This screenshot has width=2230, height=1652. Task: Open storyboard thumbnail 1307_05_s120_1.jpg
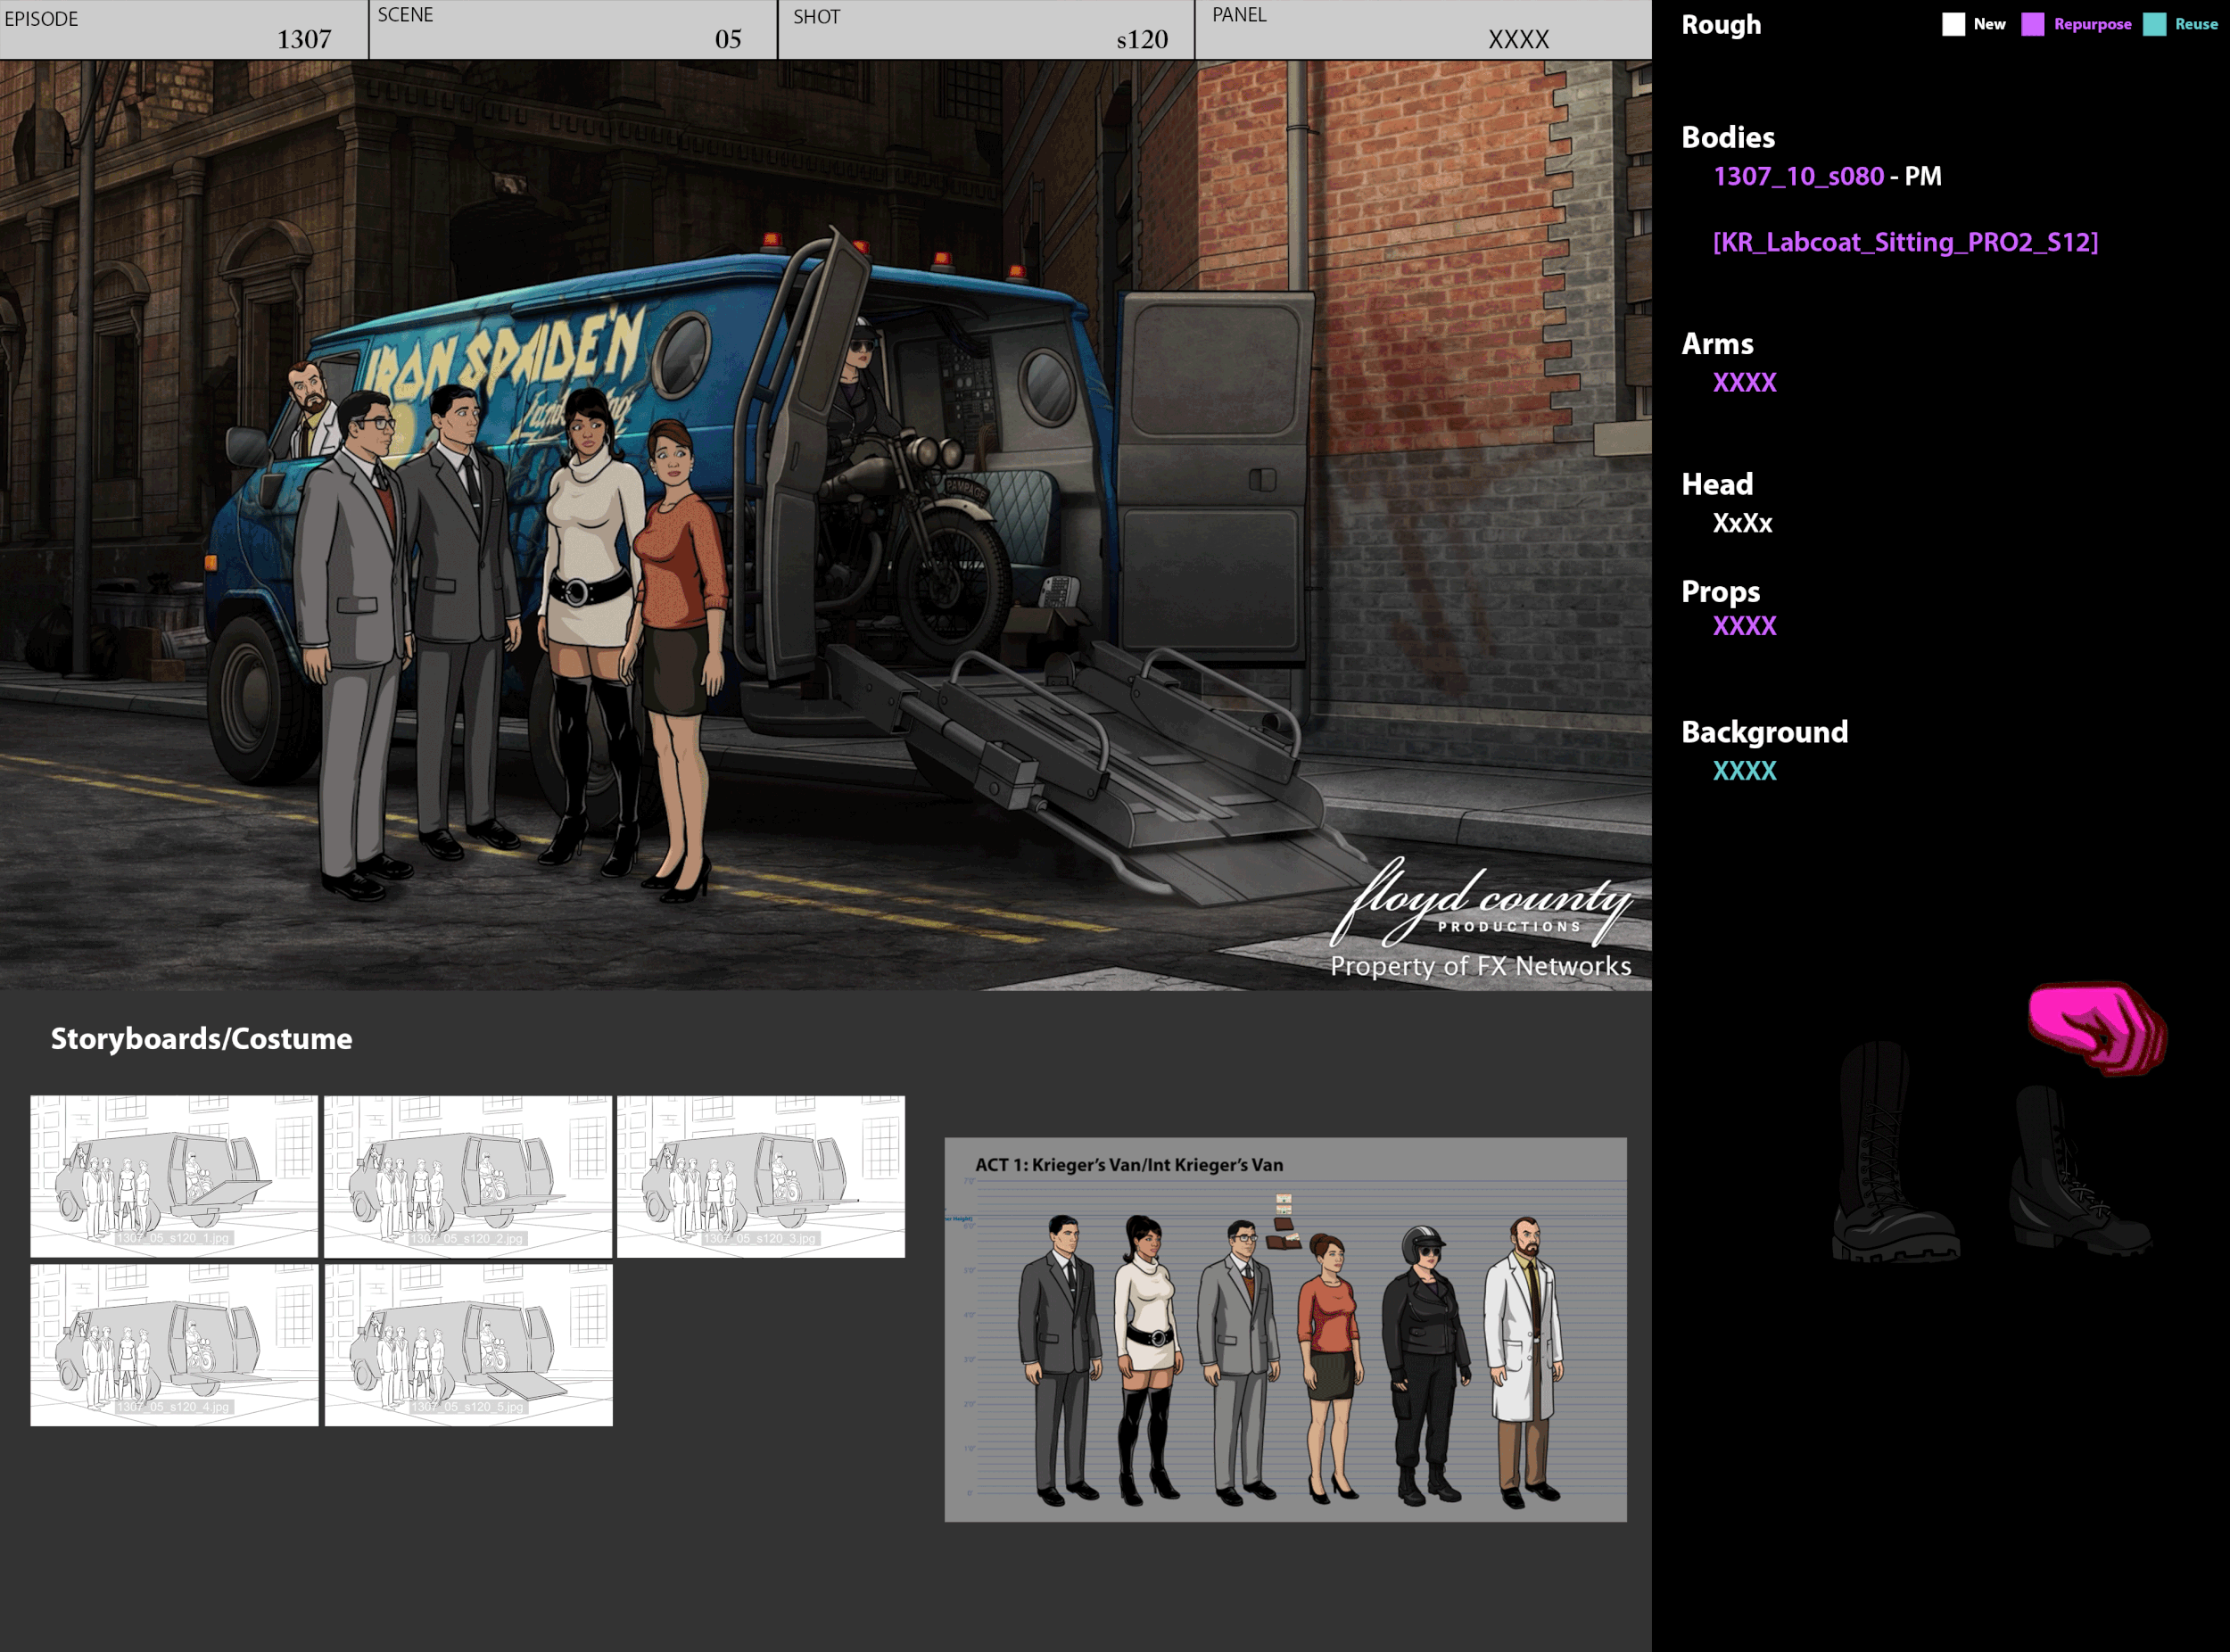pos(174,1176)
